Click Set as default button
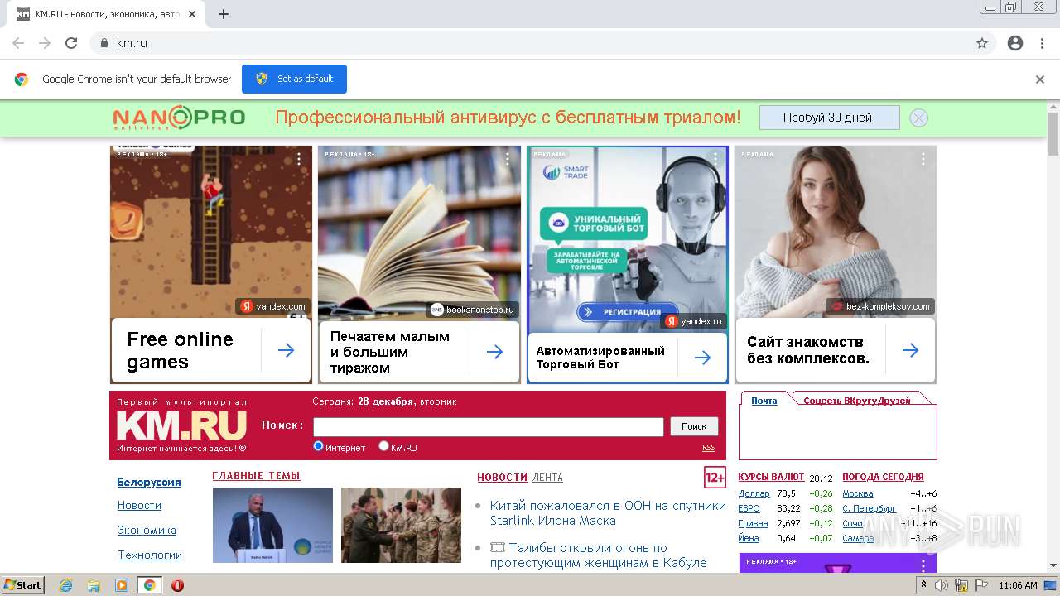This screenshot has width=1060, height=596. (294, 79)
